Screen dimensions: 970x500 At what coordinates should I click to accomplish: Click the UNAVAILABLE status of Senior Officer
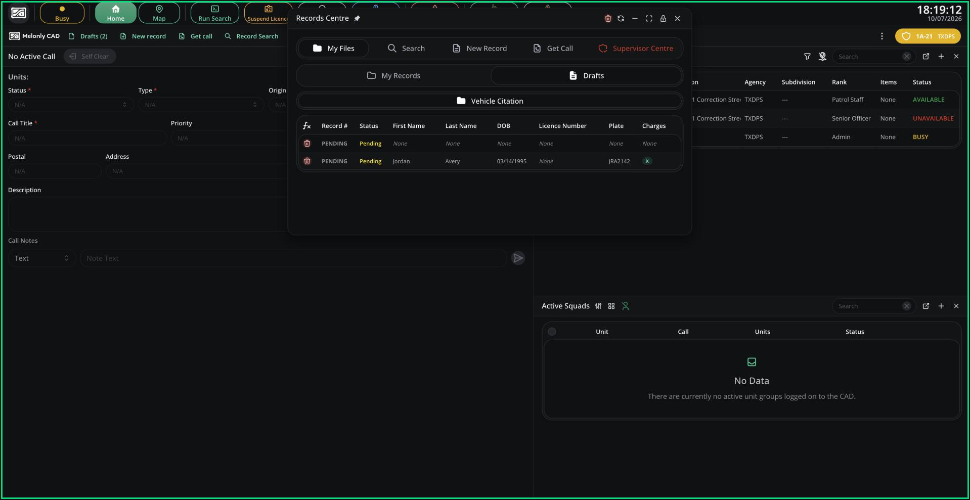933,118
